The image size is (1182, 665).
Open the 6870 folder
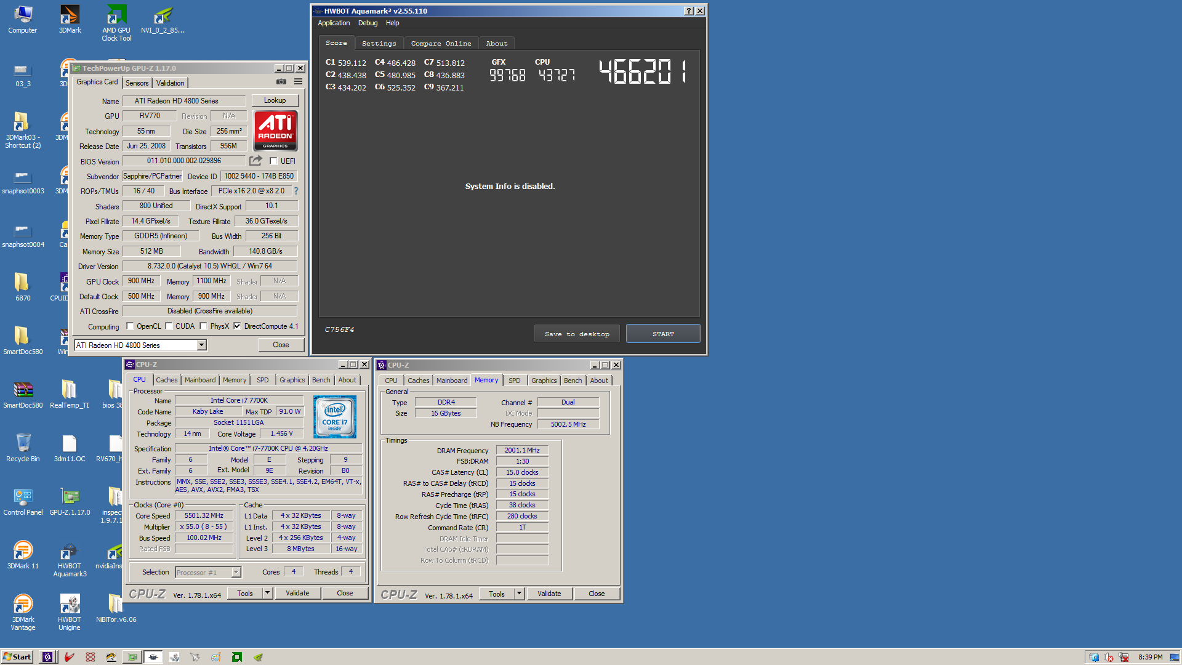point(23,287)
